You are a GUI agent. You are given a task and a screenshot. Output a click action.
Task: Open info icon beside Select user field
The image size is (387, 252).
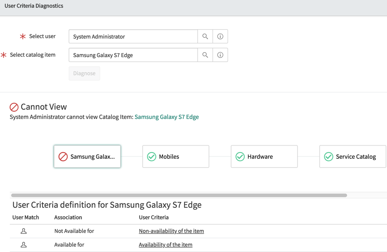[220, 36]
